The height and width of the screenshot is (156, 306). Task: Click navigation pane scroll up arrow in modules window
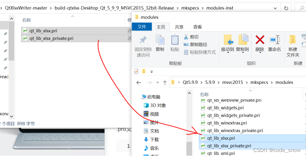[x=189, y=93]
